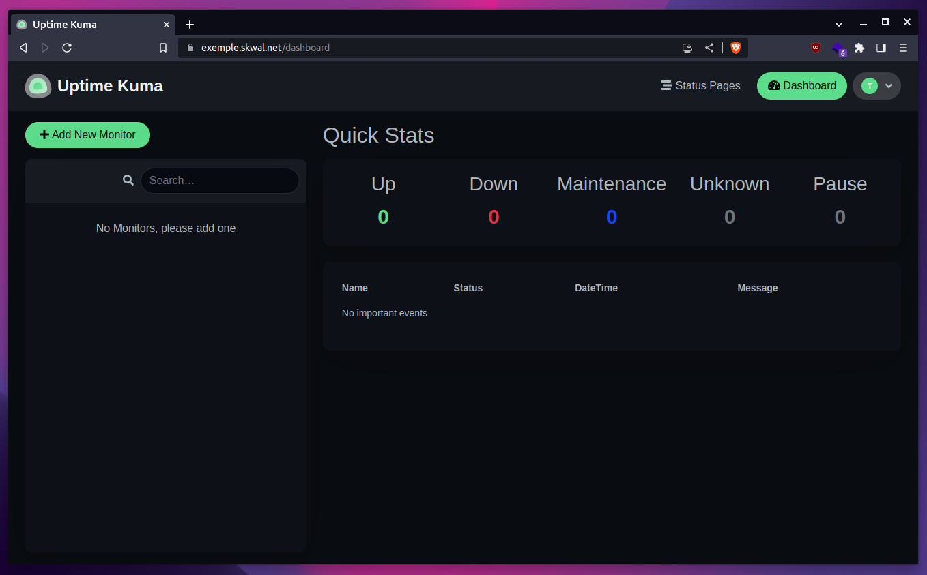Image resolution: width=927 pixels, height=575 pixels.
Task: Click the share icon in address bar
Action: 709,48
